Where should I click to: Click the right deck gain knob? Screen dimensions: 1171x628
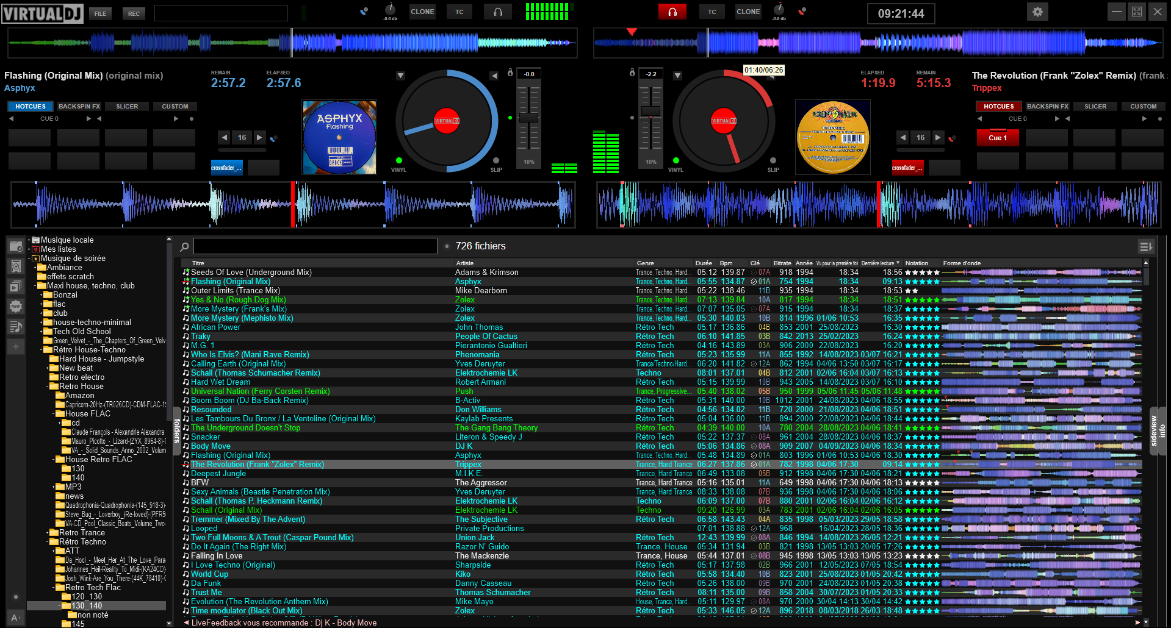tap(779, 9)
